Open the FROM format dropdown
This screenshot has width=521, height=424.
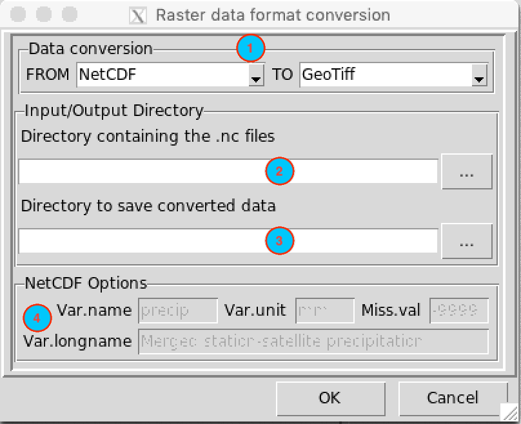click(256, 75)
